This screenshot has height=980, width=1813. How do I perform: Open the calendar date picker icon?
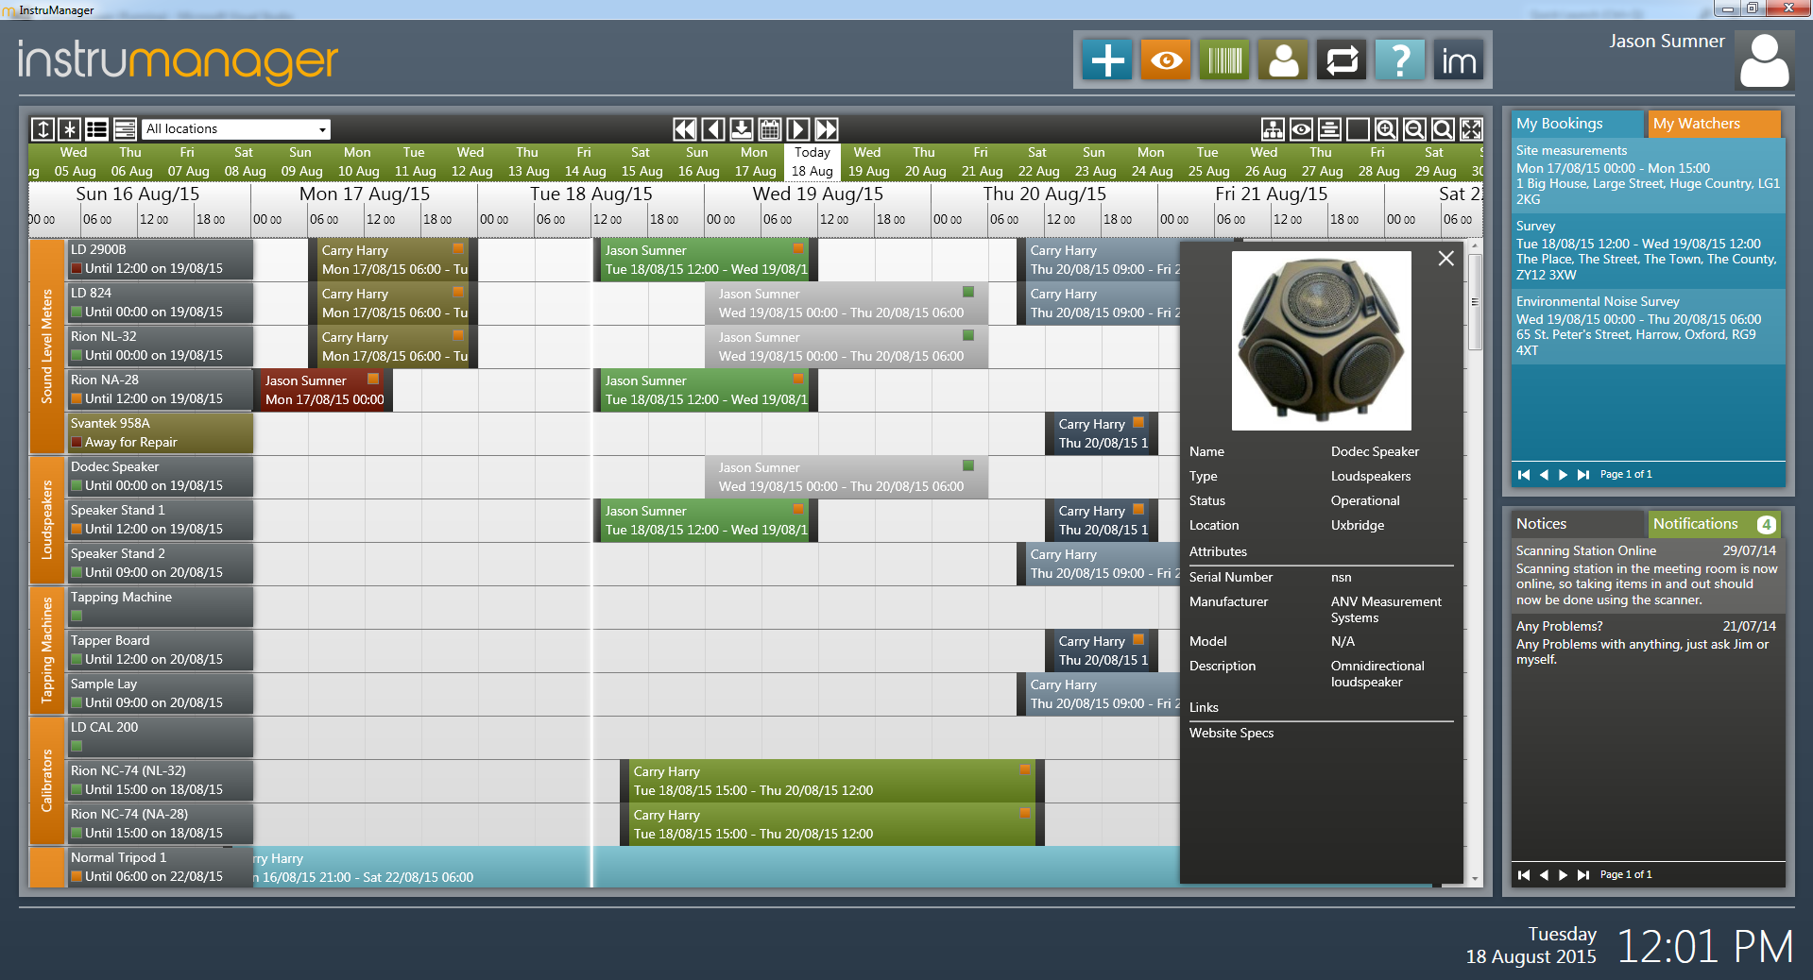770,129
